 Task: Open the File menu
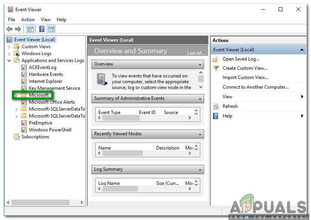click(x=12, y=20)
